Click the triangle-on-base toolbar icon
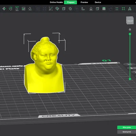Image resolution: width=136 pixels, height=136 pixels. point(91,9)
